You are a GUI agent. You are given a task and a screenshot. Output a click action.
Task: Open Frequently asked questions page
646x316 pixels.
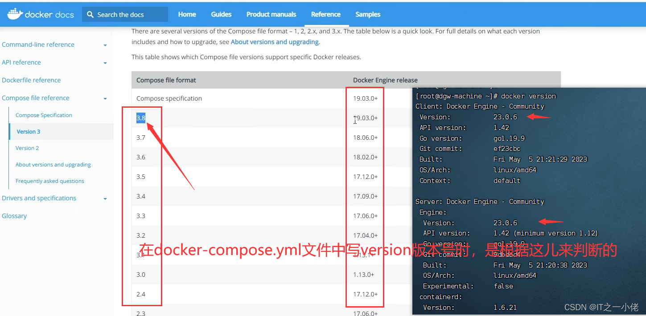(x=50, y=181)
